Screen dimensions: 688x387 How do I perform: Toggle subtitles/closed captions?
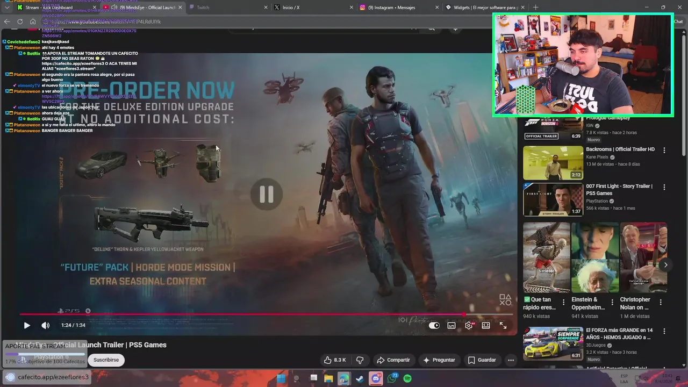451,325
